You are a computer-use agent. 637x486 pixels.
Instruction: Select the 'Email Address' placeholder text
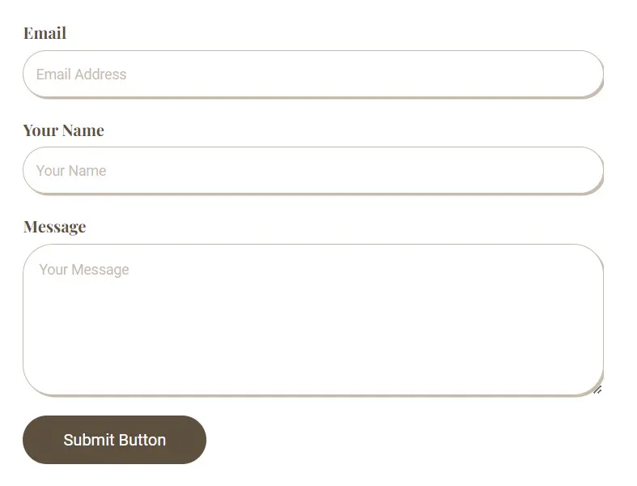pyautogui.click(x=81, y=74)
